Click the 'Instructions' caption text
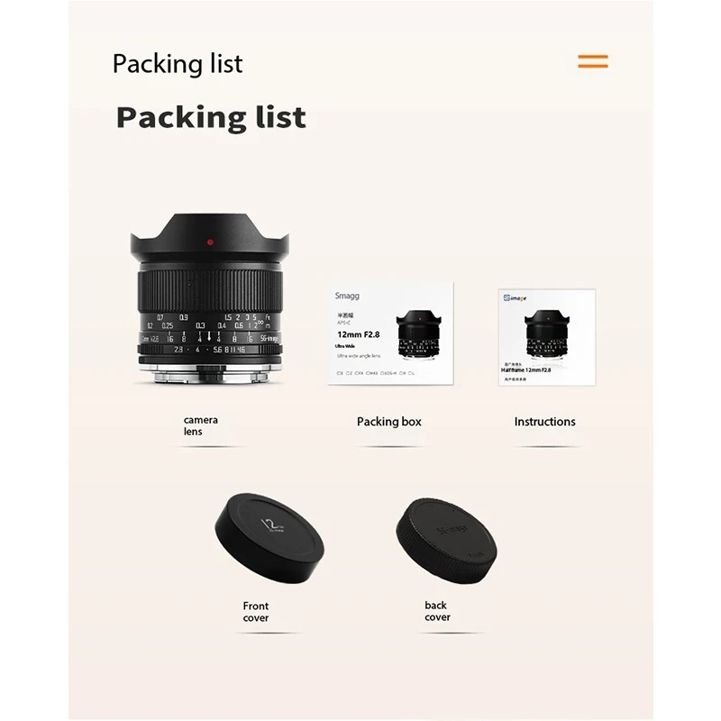The height and width of the screenshot is (721, 721). pyautogui.click(x=544, y=422)
